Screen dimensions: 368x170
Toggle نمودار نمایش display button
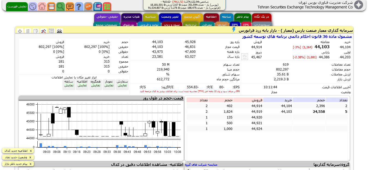click(109, 85)
